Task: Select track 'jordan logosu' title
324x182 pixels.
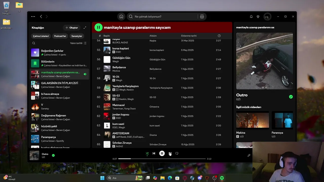Action: [121, 115]
